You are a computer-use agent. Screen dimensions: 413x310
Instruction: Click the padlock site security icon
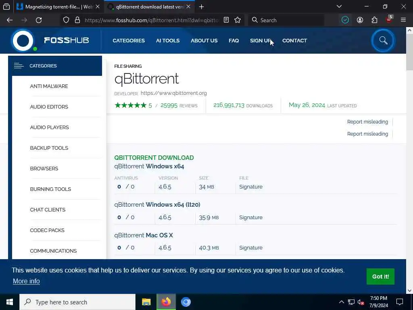77,20
